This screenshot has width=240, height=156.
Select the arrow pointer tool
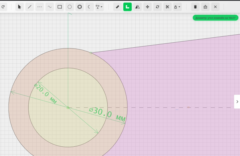point(20,7)
